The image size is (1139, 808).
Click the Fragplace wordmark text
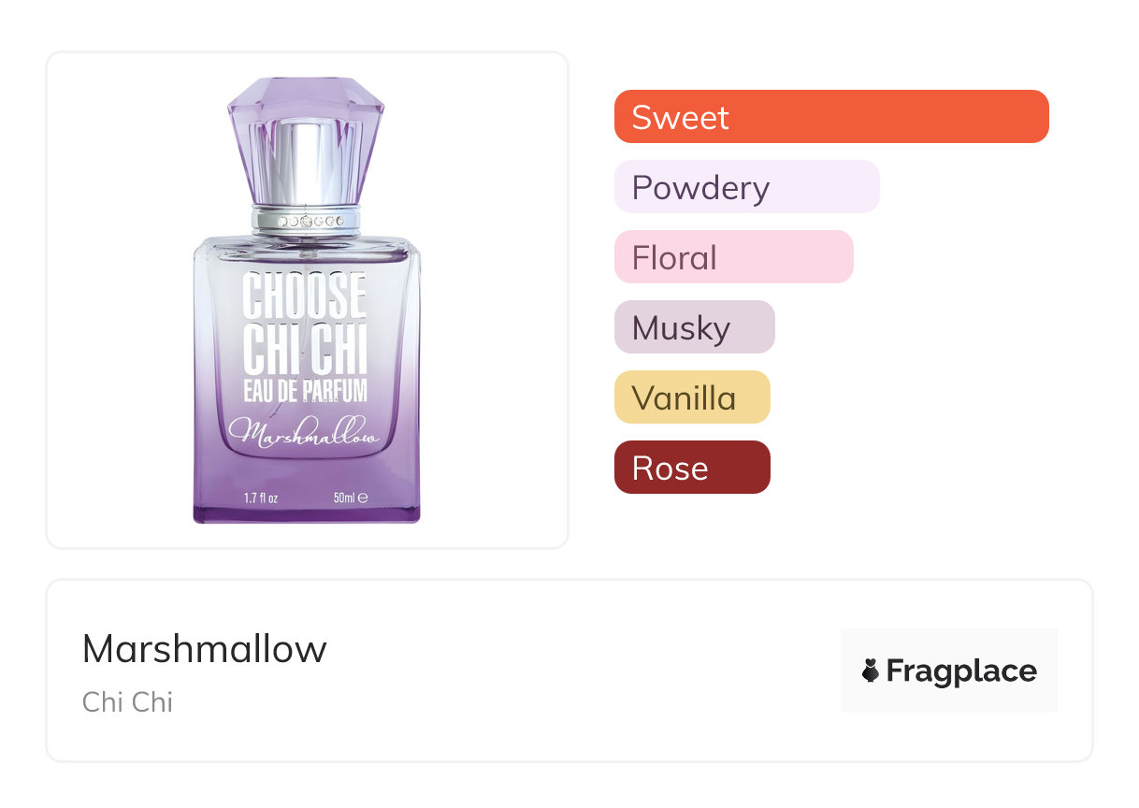(x=960, y=671)
